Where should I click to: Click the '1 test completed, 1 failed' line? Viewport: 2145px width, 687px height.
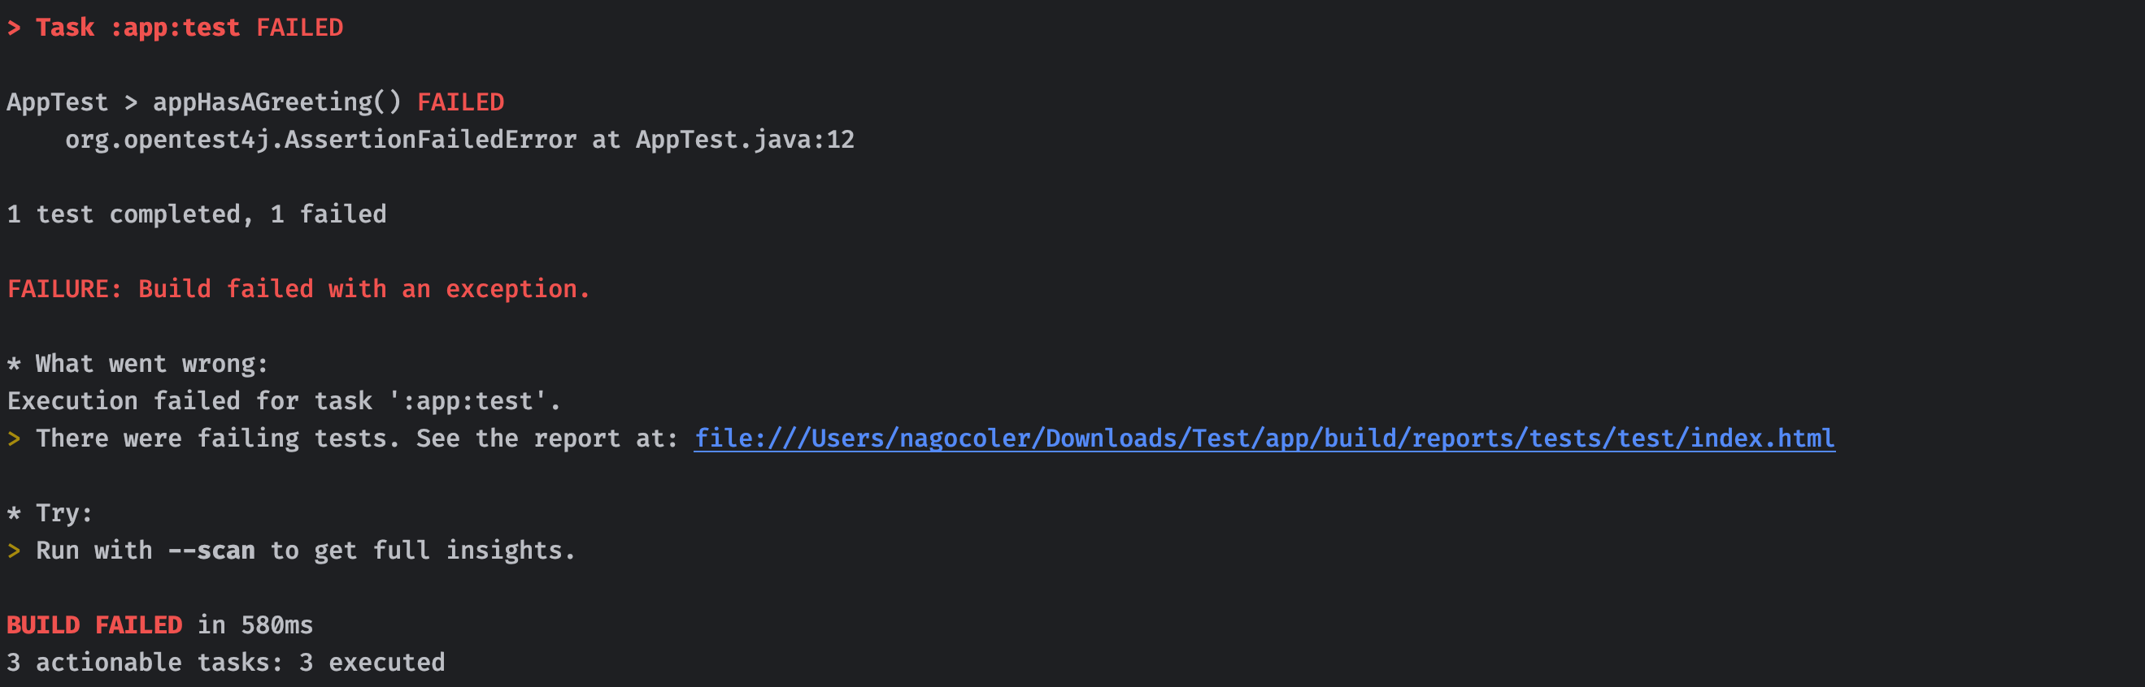point(197,214)
